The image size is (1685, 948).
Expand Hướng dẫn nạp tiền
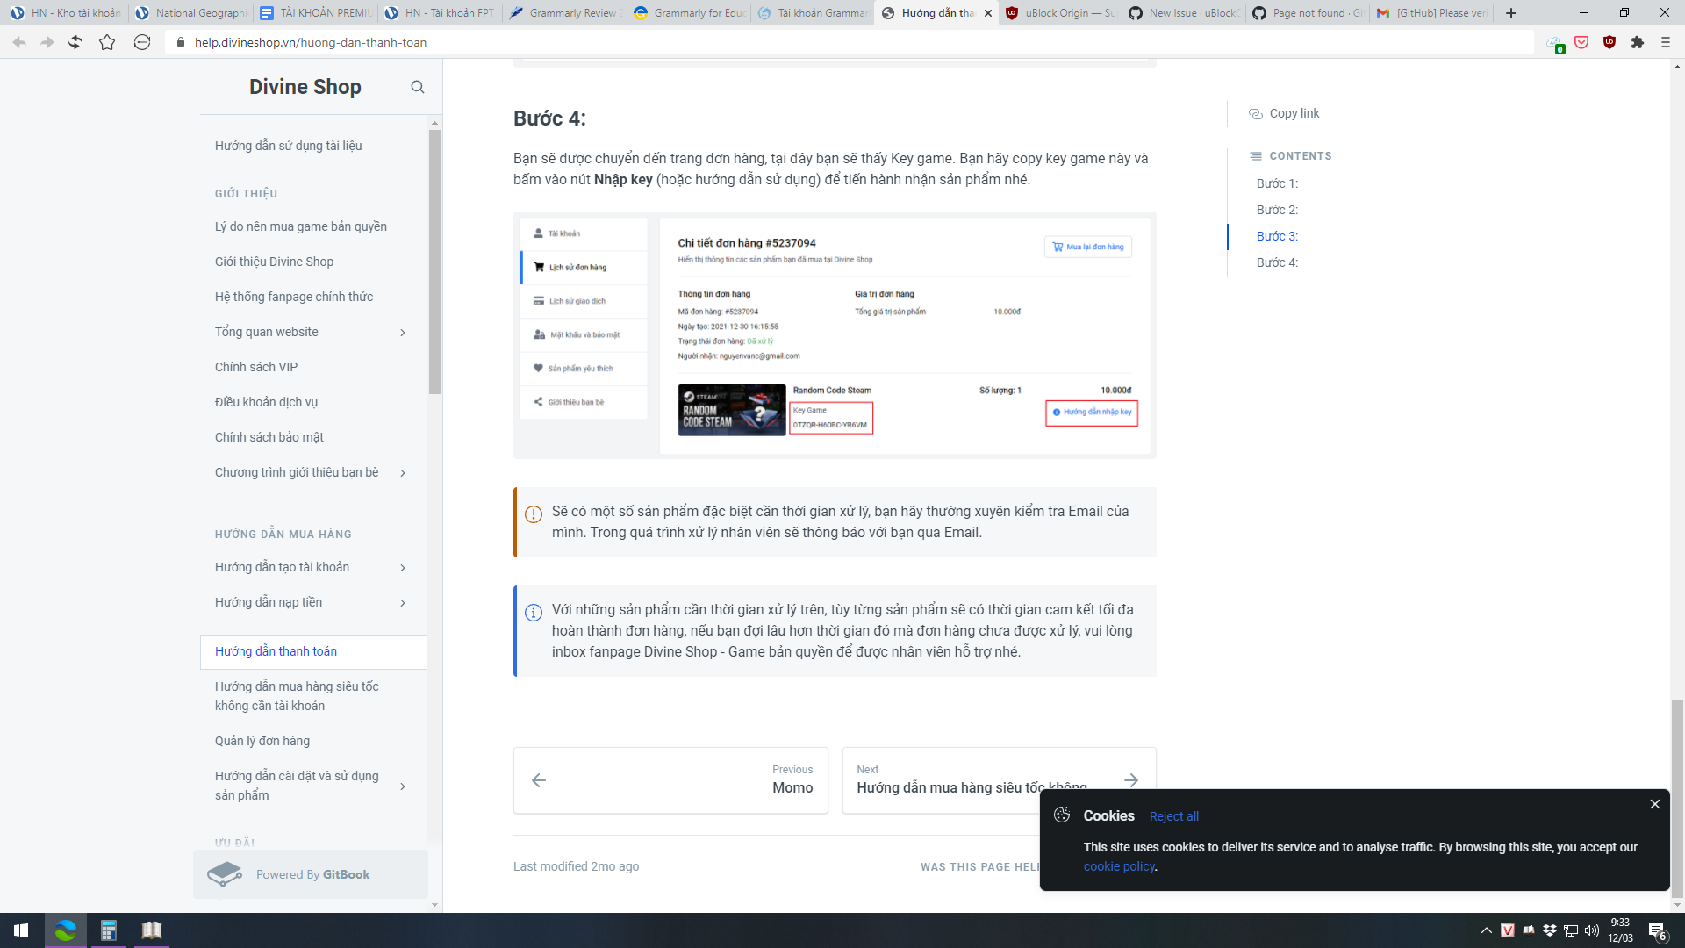point(404,602)
